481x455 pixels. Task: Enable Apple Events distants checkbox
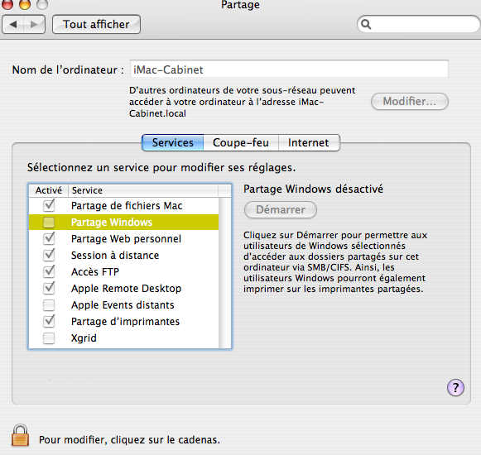click(49, 305)
